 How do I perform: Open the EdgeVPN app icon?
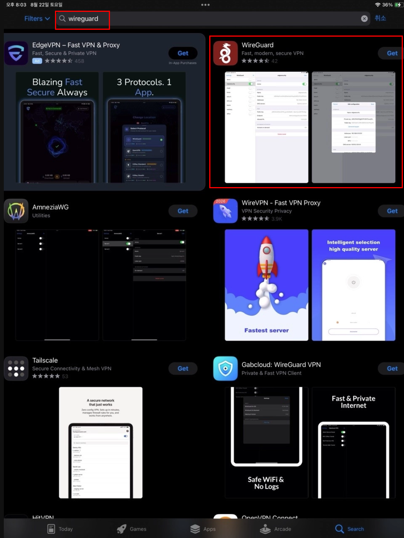pos(16,53)
